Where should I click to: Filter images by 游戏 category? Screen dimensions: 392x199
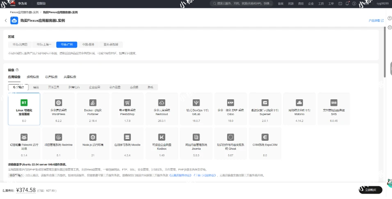(150, 87)
